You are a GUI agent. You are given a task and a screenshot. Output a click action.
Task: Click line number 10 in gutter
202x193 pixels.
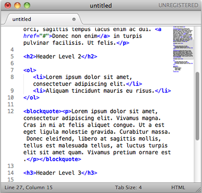coord(11,97)
